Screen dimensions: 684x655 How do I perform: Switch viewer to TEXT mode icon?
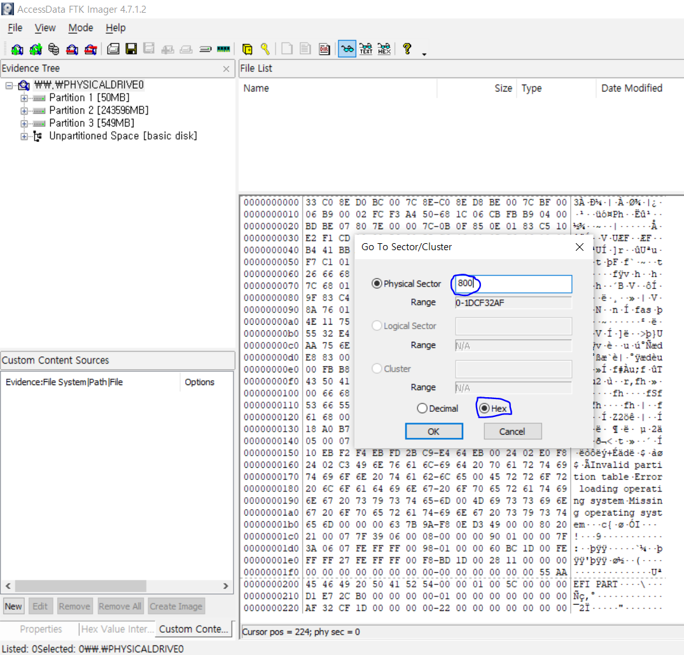click(x=366, y=49)
